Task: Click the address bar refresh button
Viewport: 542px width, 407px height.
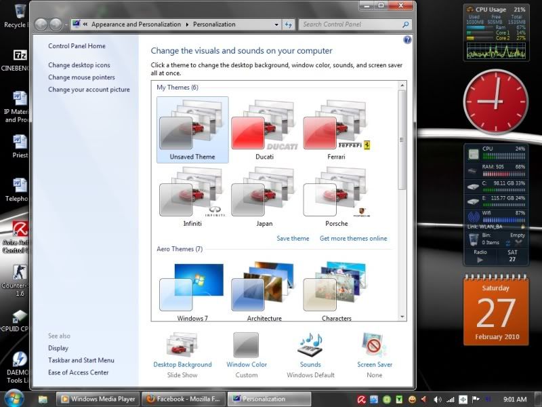Action: point(288,24)
